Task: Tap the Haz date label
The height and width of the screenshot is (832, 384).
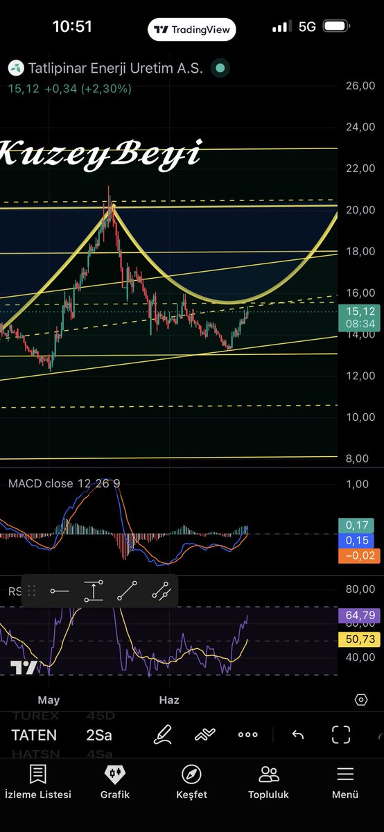Action: click(169, 700)
